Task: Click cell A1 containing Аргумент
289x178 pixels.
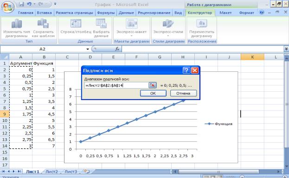Action: pos(20,64)
